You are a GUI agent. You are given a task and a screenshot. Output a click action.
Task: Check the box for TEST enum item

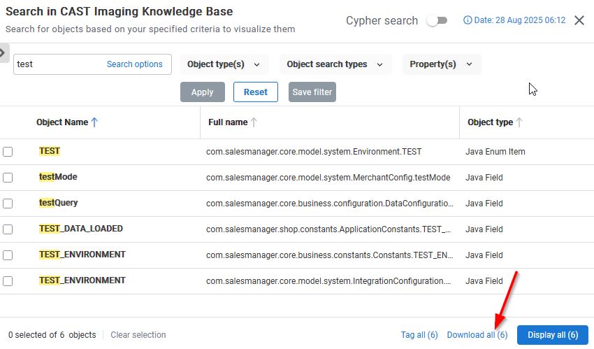pos(8,152)
